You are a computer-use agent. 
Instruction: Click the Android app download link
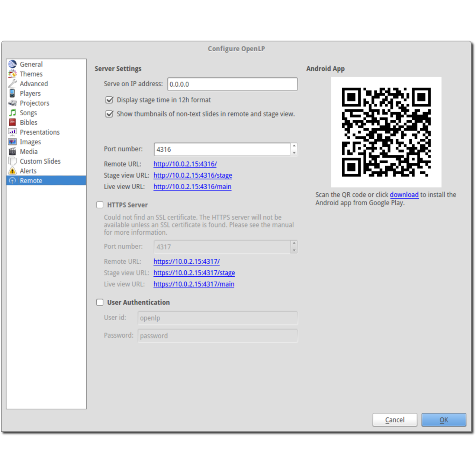coord(404,194)
